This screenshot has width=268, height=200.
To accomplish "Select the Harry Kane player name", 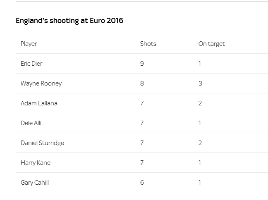I will click(x=36, y=163).
